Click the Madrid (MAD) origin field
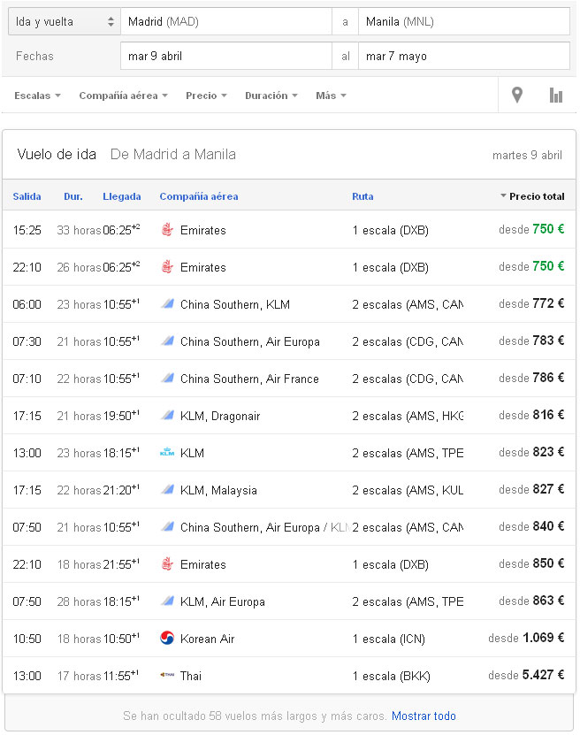The width and height of the screenshot is (580, 735). click(226, 21)
